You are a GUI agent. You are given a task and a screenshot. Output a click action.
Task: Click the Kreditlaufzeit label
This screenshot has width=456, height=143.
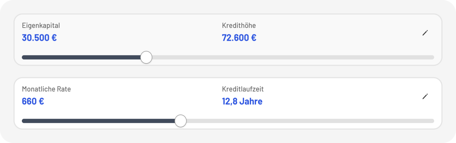243,89
